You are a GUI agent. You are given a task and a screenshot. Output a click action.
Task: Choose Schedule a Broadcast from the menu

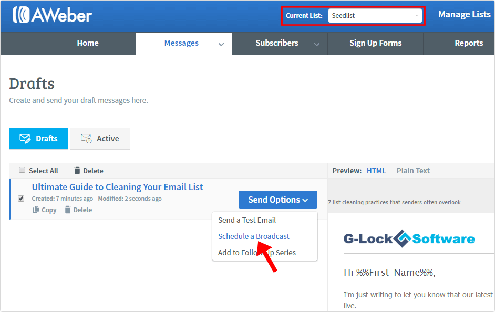coord(253,236)
